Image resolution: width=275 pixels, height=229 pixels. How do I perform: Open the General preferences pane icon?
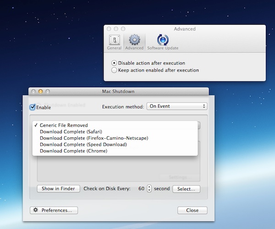pos(114,39)
